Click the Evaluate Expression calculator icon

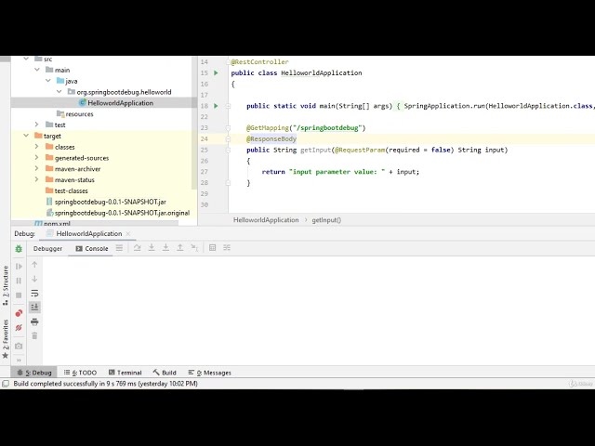(213, 248)
